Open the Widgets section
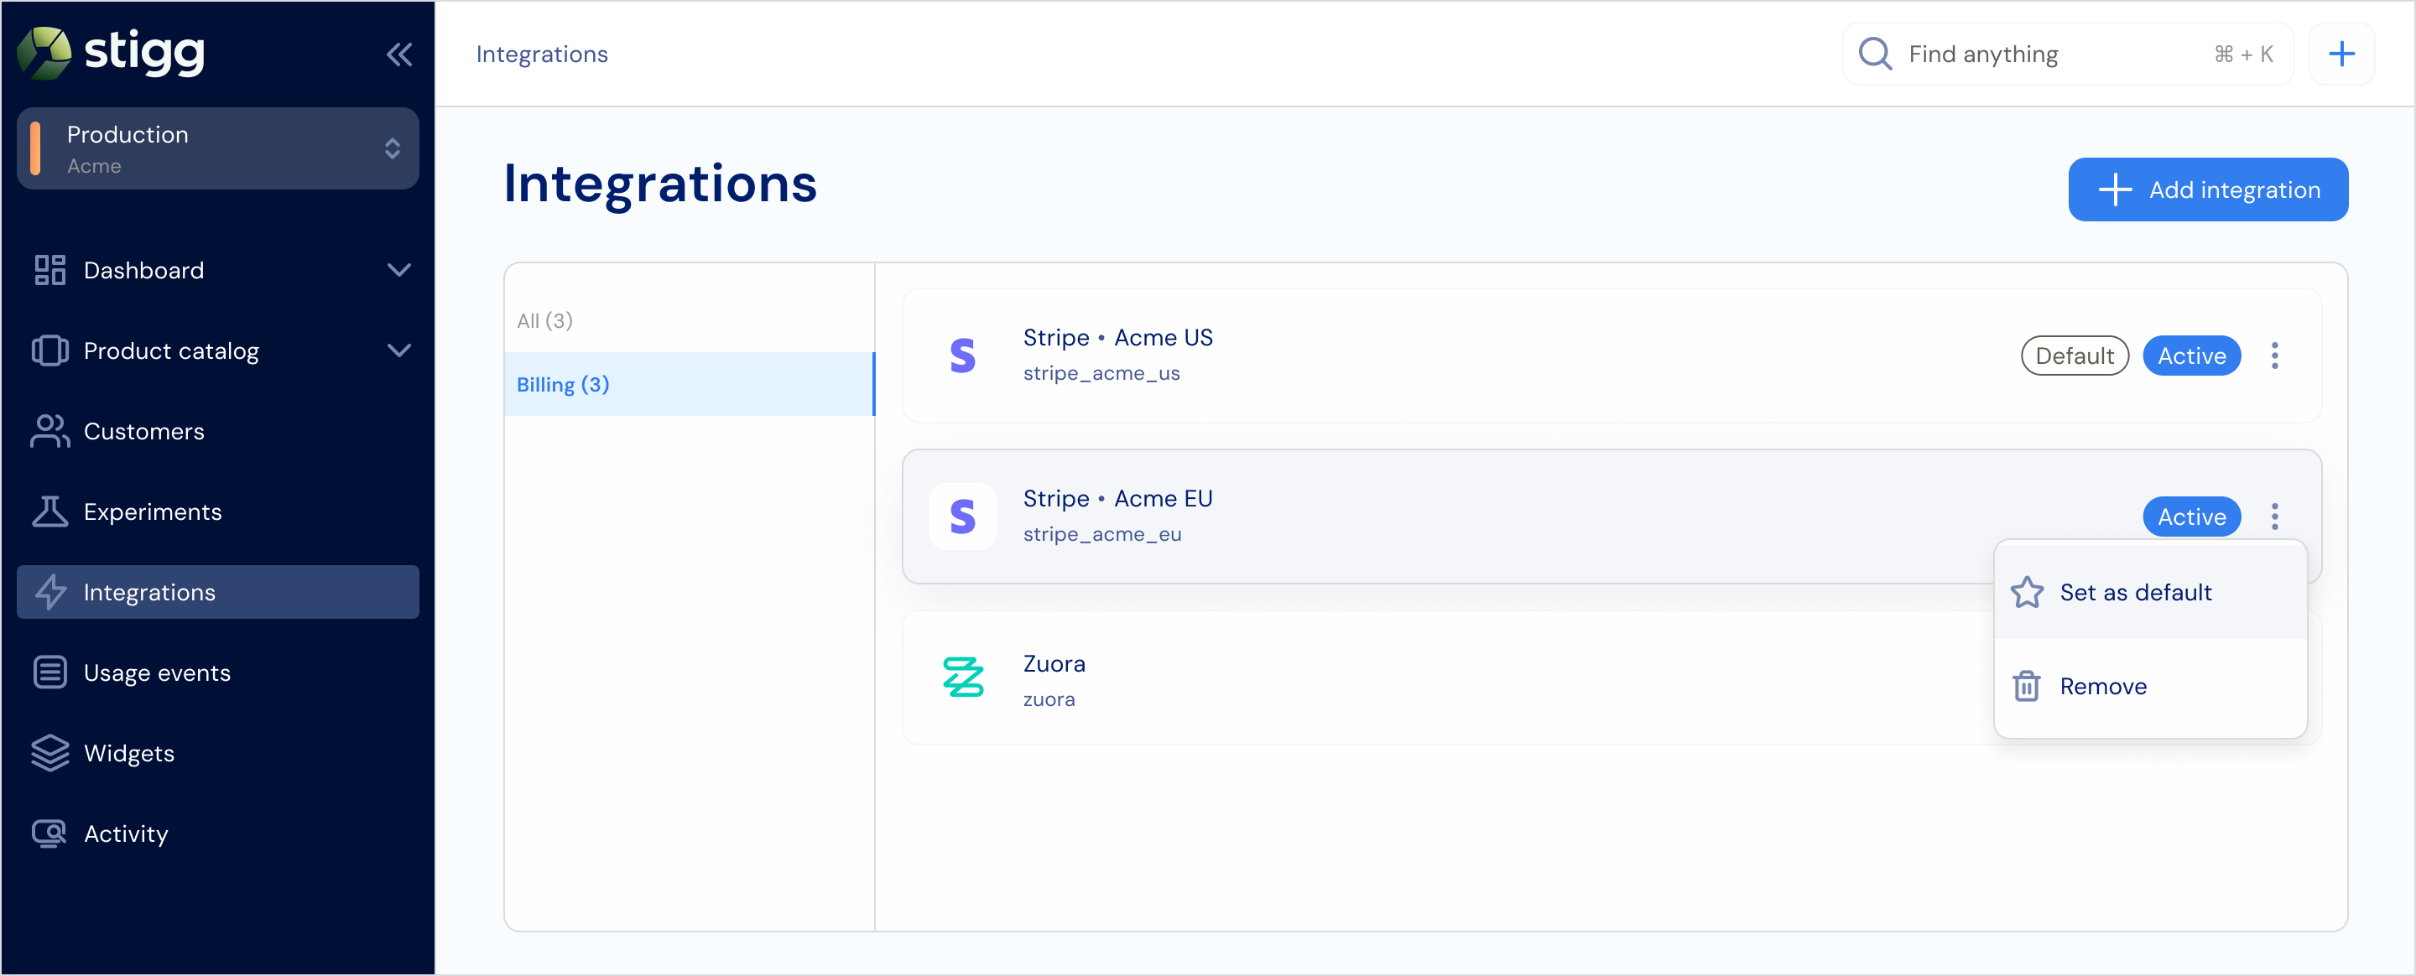Viewport: 2416px width, 976px height. coord(217,753)
